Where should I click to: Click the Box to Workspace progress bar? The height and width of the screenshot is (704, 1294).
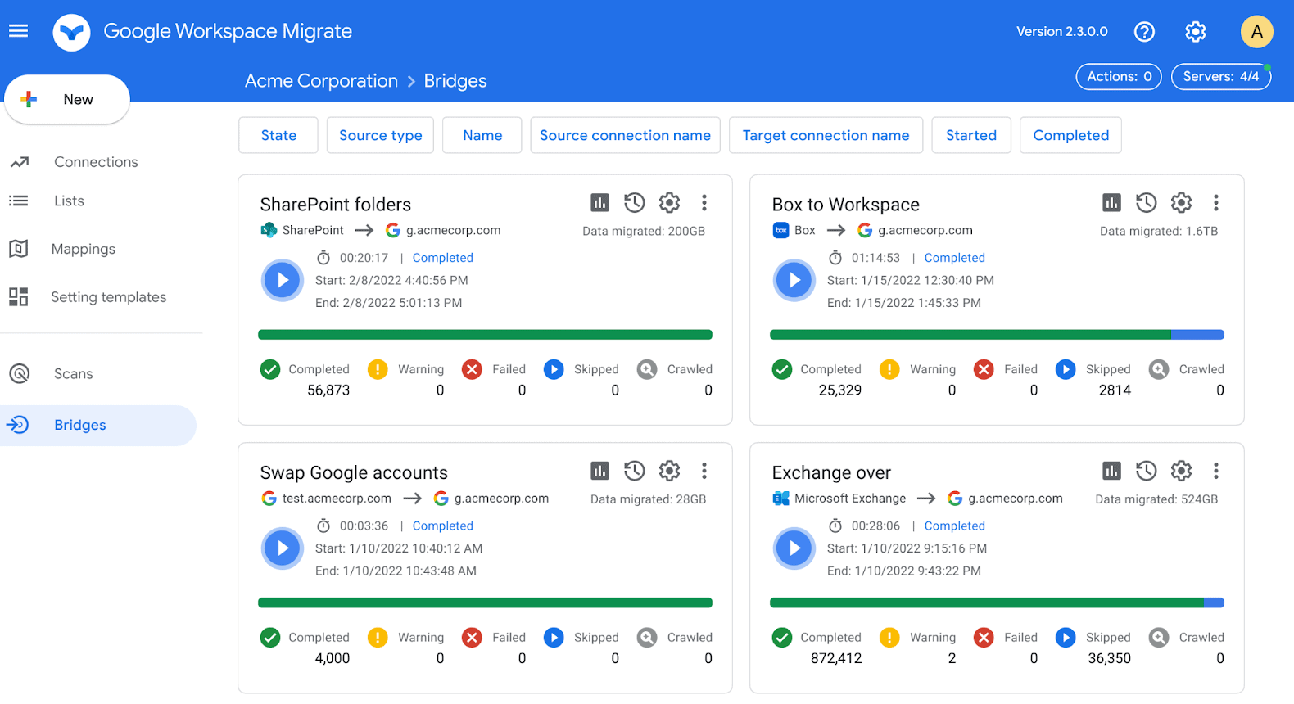(997, 335)
